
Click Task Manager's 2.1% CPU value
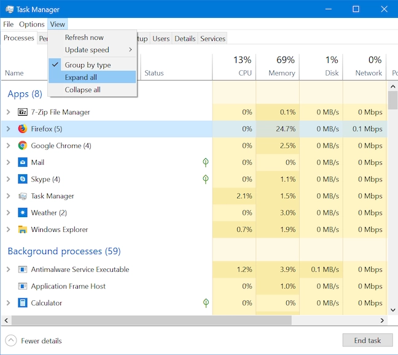click(x=244, y=196)
